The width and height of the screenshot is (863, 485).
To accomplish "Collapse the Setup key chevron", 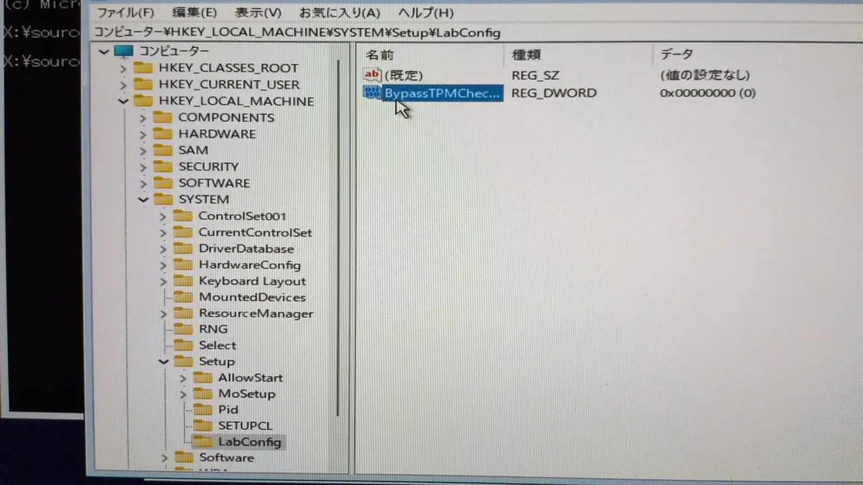I will pos(163,362).
